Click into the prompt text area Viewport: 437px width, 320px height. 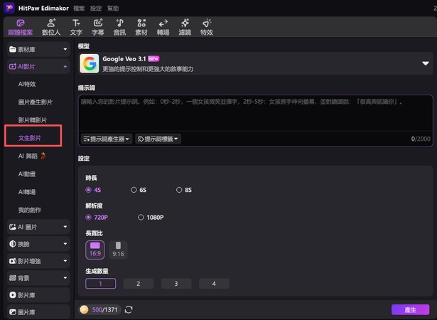point(256,113)
